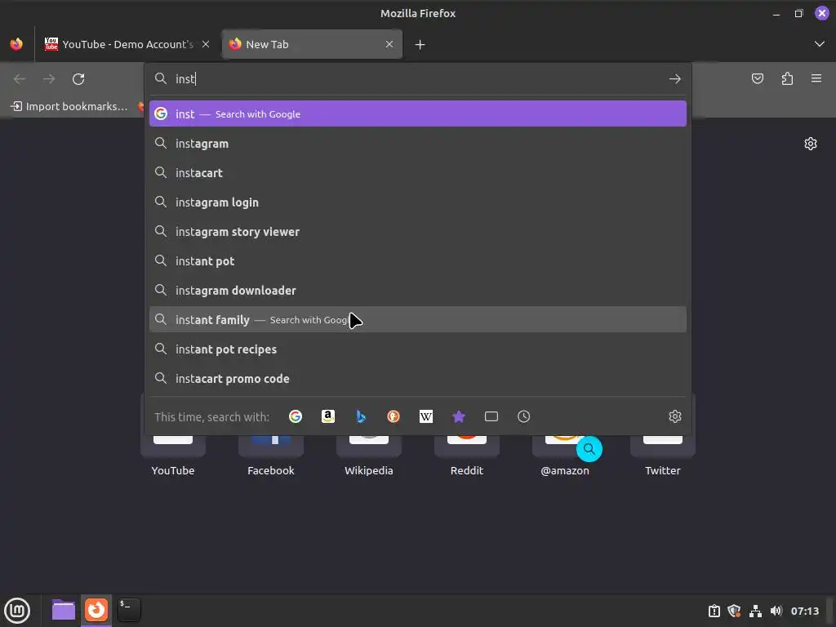Select 'instagram login' suggestion
The width and height of the screenshot is (836, 627).
[x=418, y=202]
